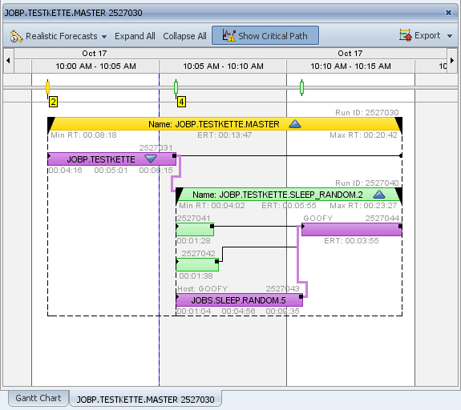This screenshot has height=410, width=461.
Task: Click the 10:05 AM - 10:10 AM time header
Action: click(223, 66)
